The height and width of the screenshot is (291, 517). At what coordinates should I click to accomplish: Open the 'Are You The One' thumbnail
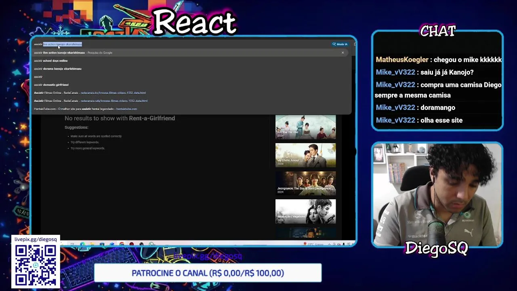pos(305,127)
